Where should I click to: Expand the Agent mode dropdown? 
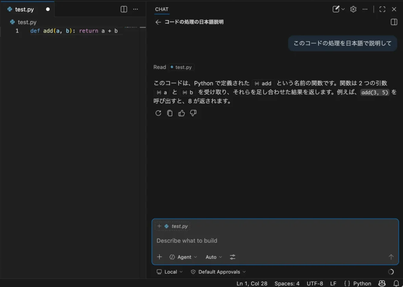[183, 257]
